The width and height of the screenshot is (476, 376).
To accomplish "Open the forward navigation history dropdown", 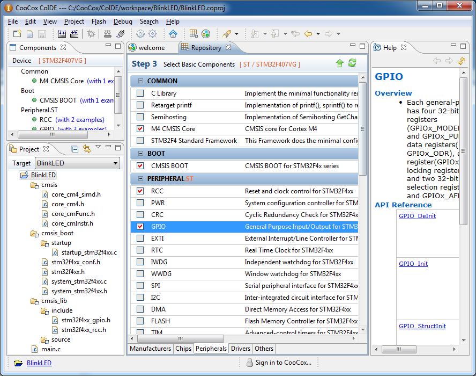I will point(338,34).
